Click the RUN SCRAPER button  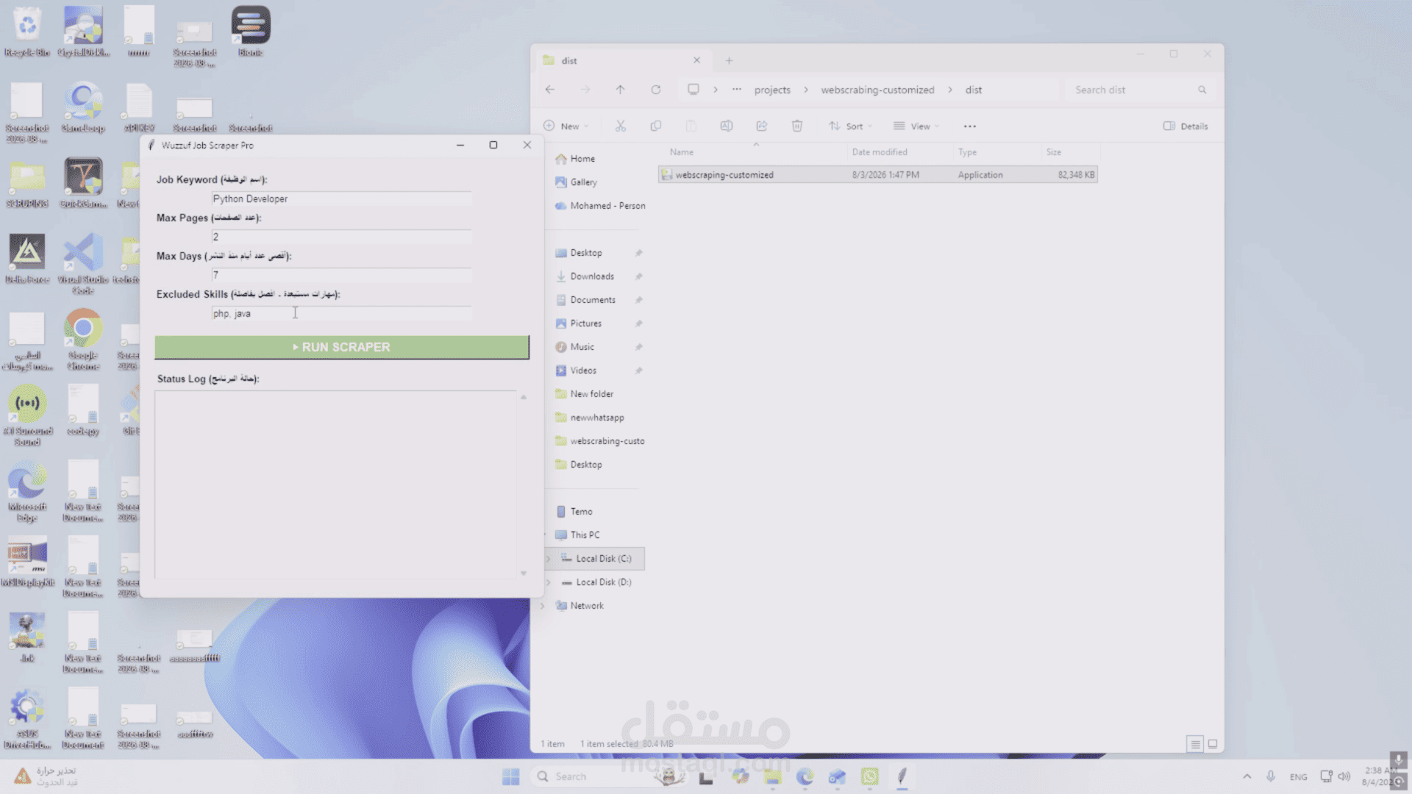click(342, 347)
